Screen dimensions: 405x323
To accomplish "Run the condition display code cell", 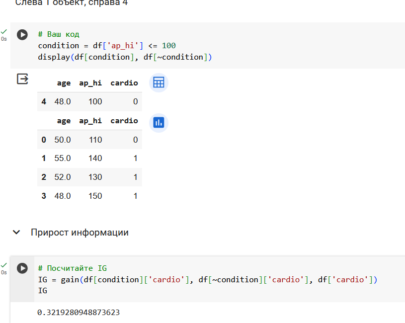I will (22, 35).
